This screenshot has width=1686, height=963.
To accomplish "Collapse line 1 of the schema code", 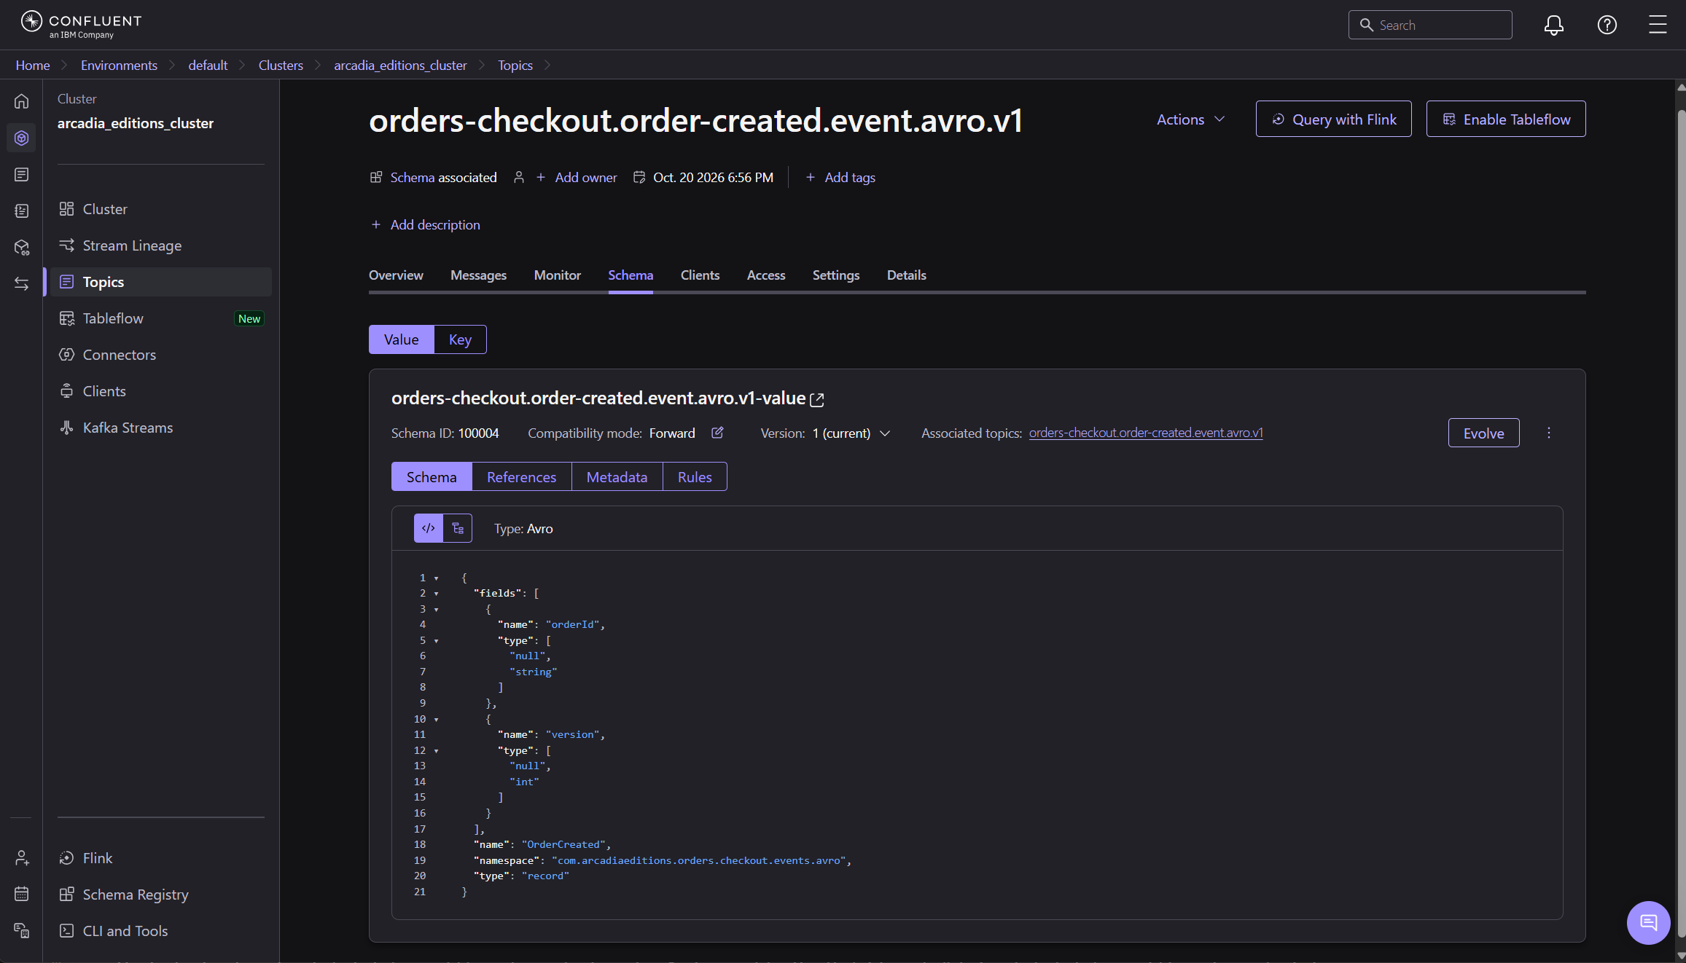I will pyautogui.click(x=437, y=578).
